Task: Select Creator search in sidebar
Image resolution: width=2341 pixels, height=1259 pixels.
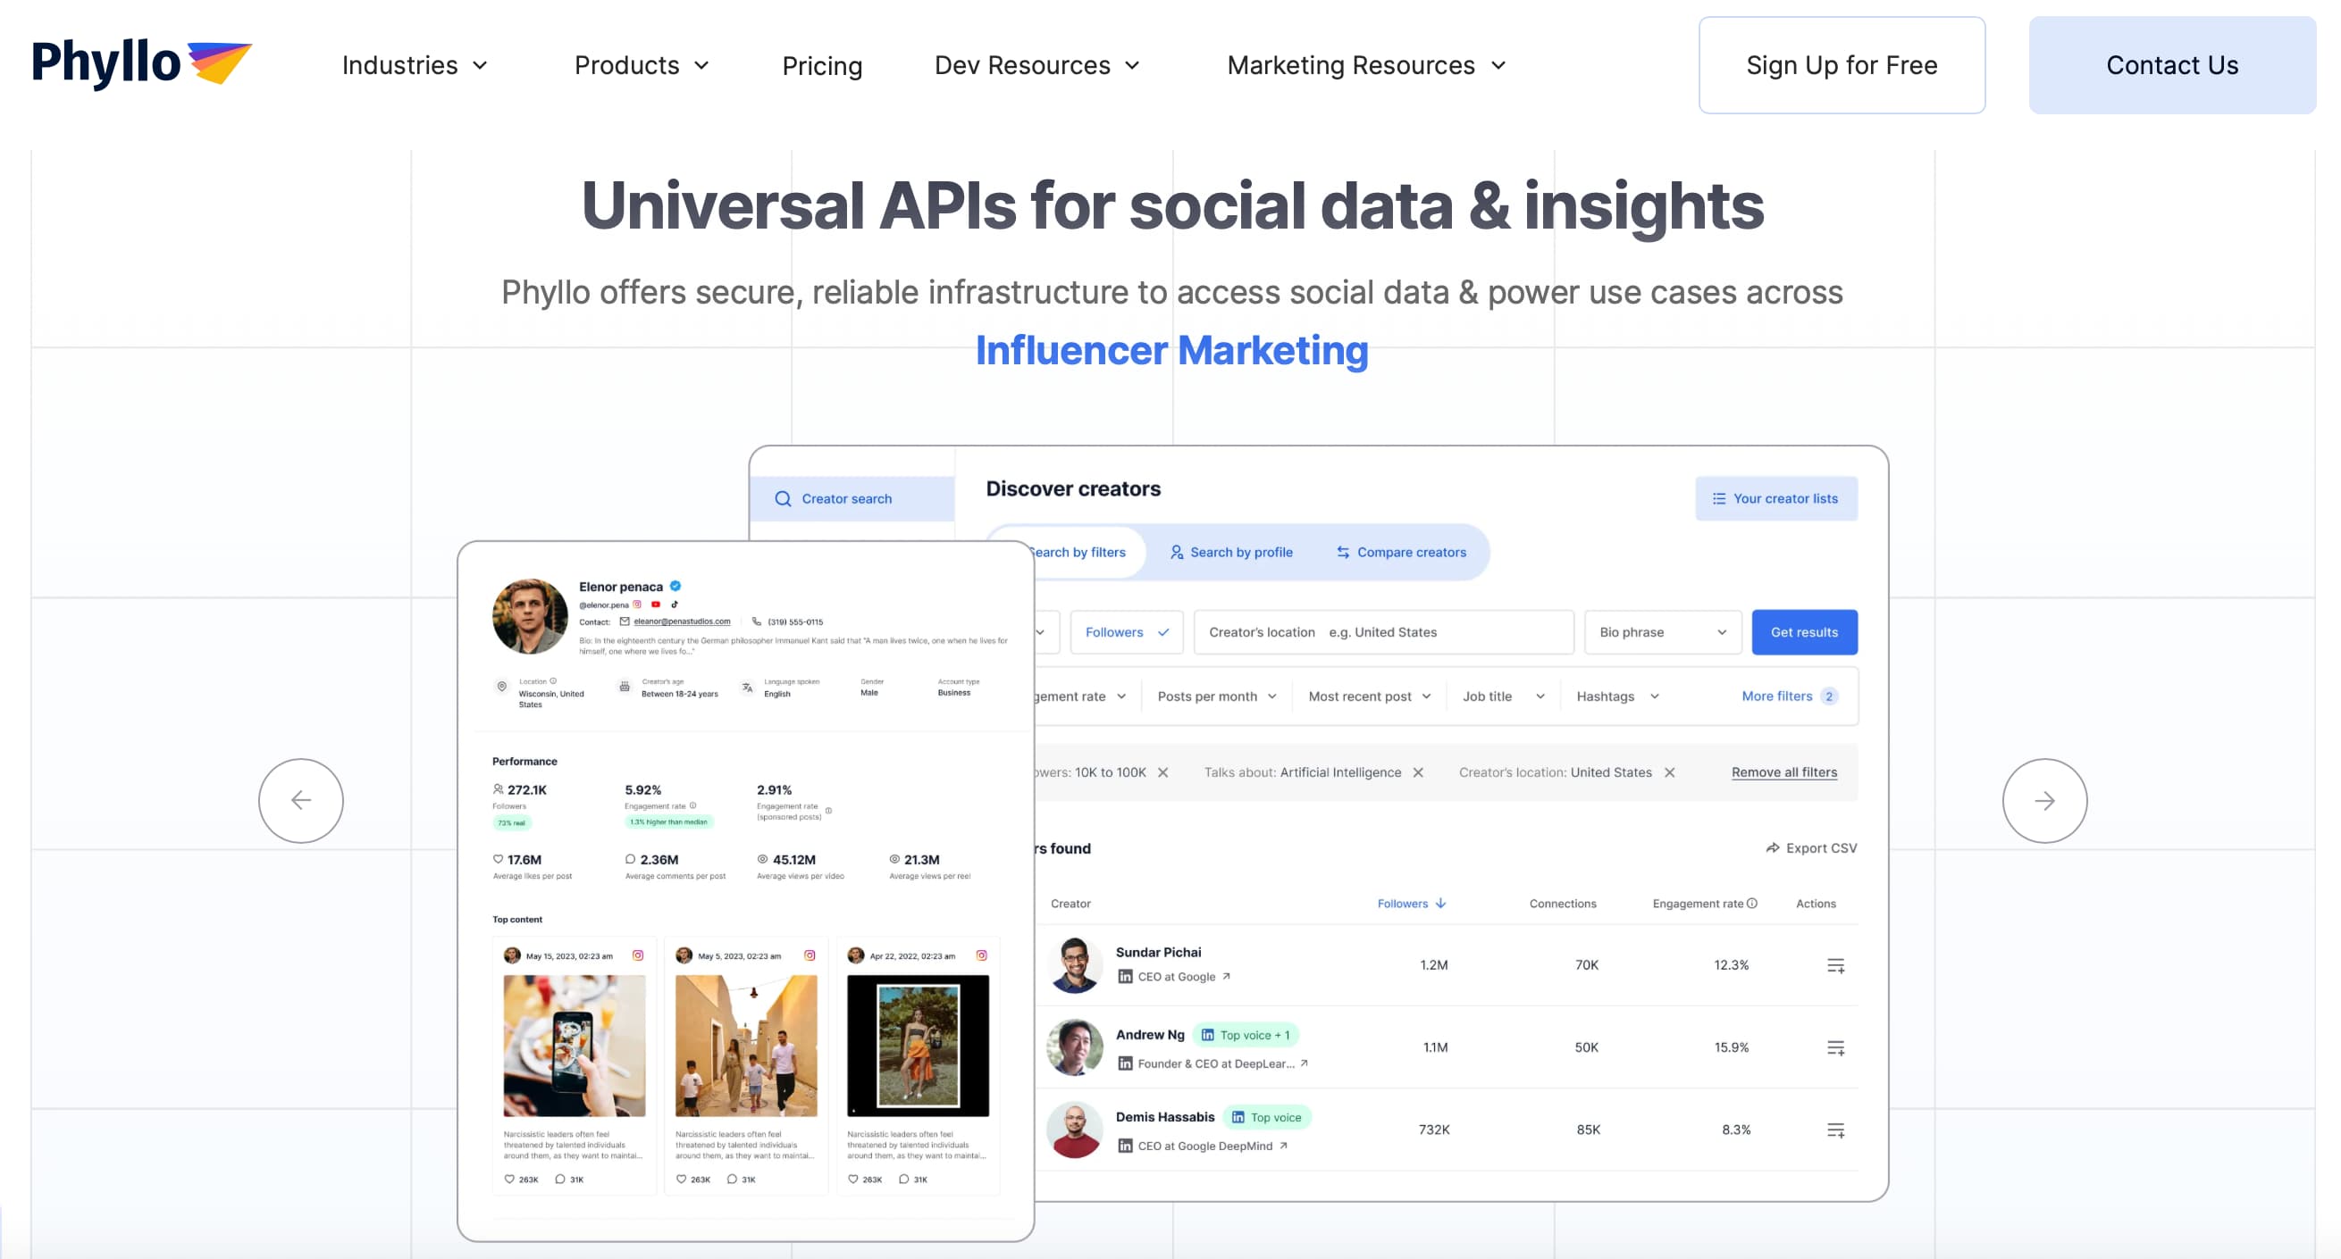Action: coord(852,499)
